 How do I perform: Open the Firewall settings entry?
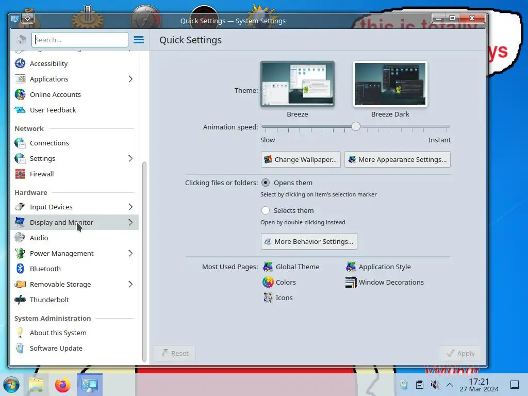[74, 174]
